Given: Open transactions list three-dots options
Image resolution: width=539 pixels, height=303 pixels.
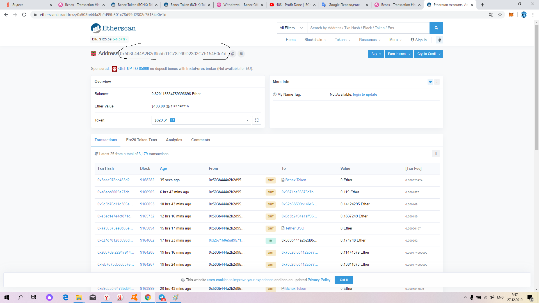Looking at the screenshot, I should point(436,153).
